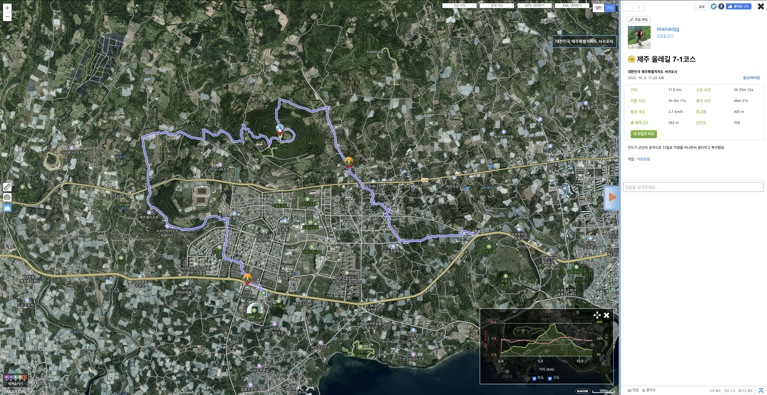Share trip on Twitter
Screen dimensions: 767x395
[713, 6]
